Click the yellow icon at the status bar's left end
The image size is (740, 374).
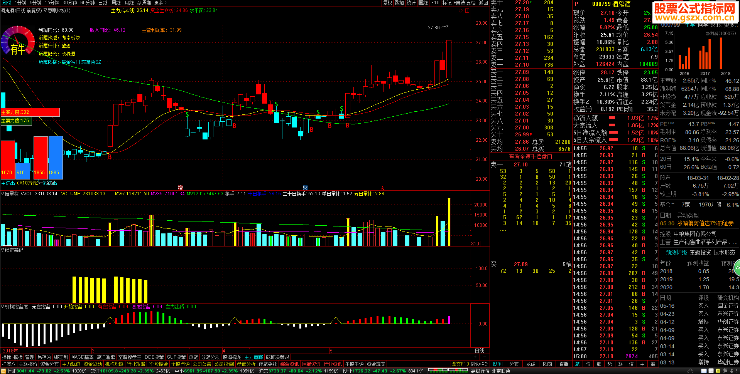pyautogui.click(x=4, y=371)
